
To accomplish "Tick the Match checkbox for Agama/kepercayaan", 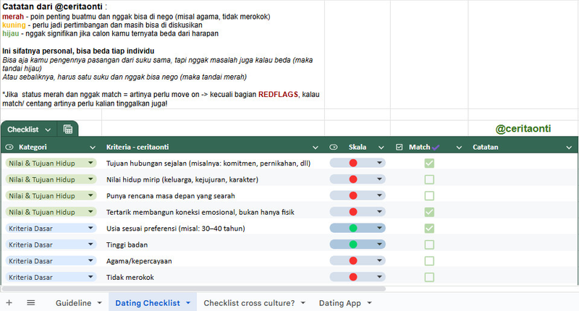I will pos(429,261).
